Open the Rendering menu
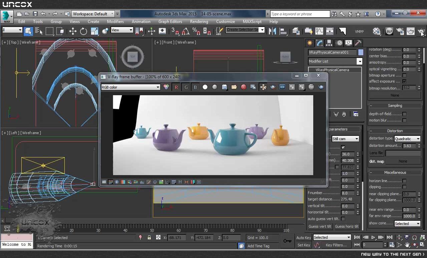The height and width of the screenshot is (258, 427). tap(199, 21)
